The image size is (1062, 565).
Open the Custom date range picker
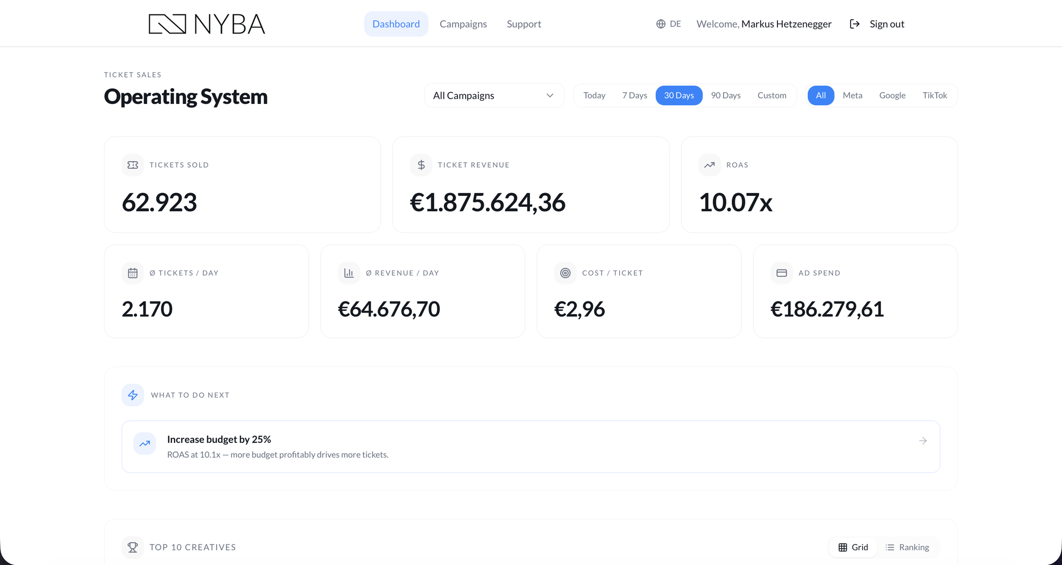pos(772,95)
